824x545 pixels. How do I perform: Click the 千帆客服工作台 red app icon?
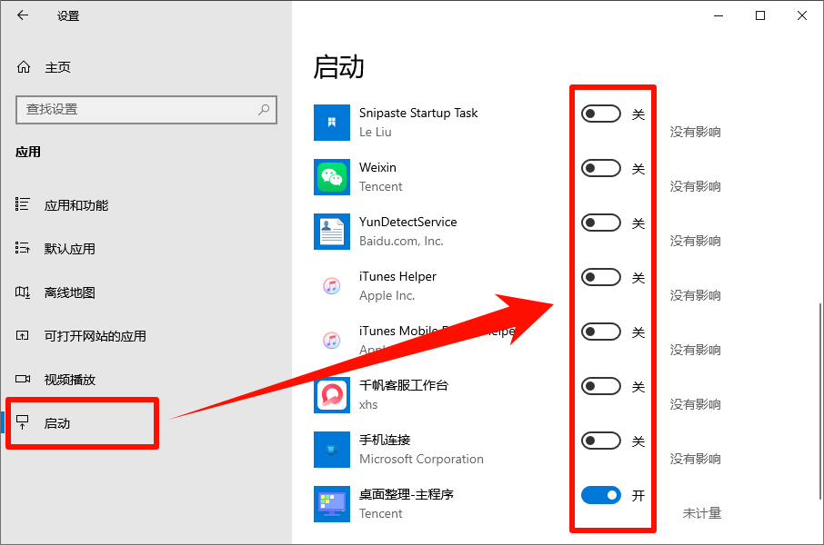coord(332,395)
